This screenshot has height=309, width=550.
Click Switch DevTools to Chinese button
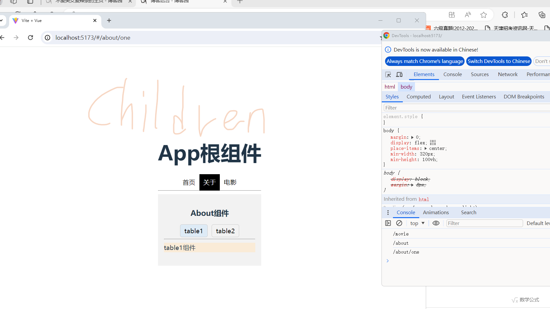point(499,61)
